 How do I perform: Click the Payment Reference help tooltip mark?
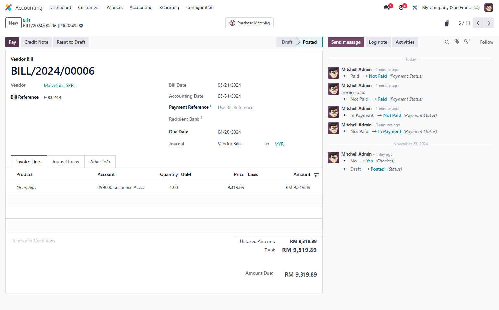(x=211, y=106)
